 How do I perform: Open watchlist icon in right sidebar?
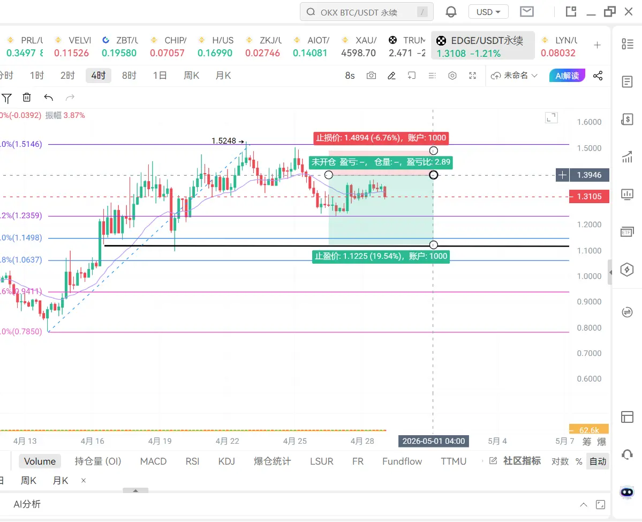[627, 44]
